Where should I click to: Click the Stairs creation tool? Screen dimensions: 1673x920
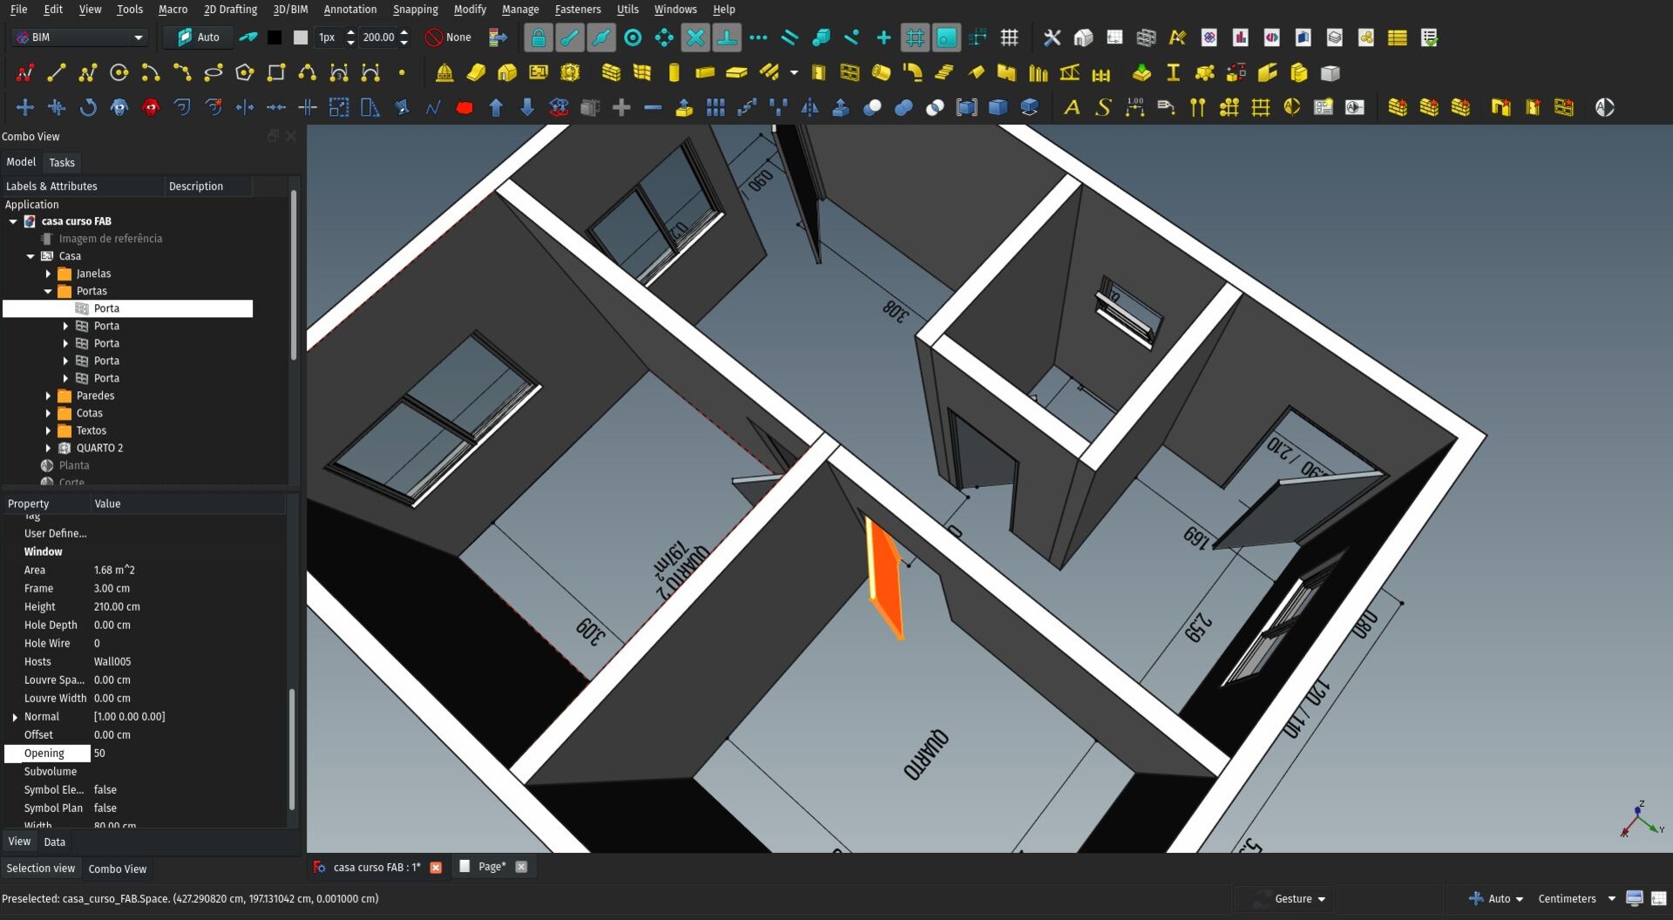[944, 73]
